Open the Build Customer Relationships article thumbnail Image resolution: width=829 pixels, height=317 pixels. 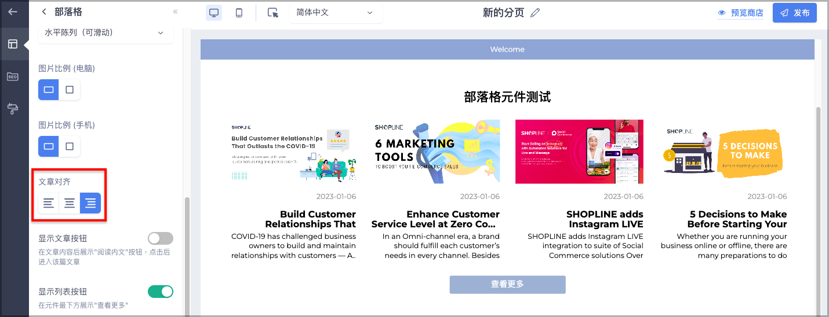[293, 152]
